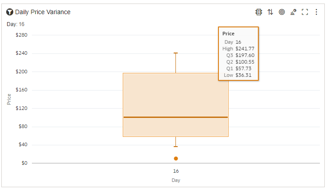Screen dimensions: 327x189
Task: Click the sort up-down arrows icon
Action: (x=270, y=12)
